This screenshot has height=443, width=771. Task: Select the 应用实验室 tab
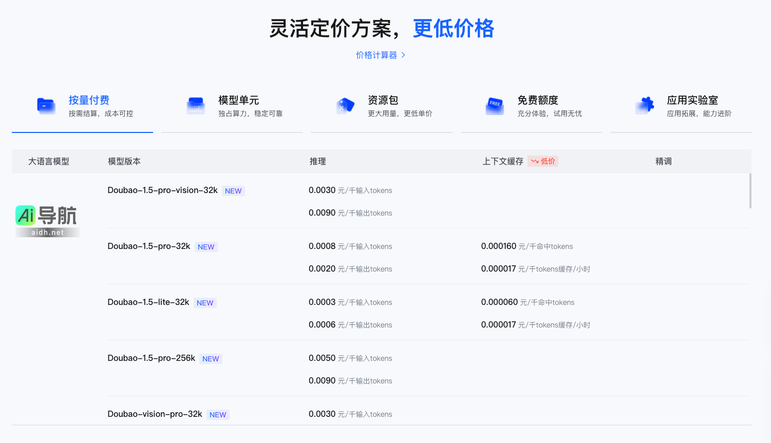tap(692, 101)
